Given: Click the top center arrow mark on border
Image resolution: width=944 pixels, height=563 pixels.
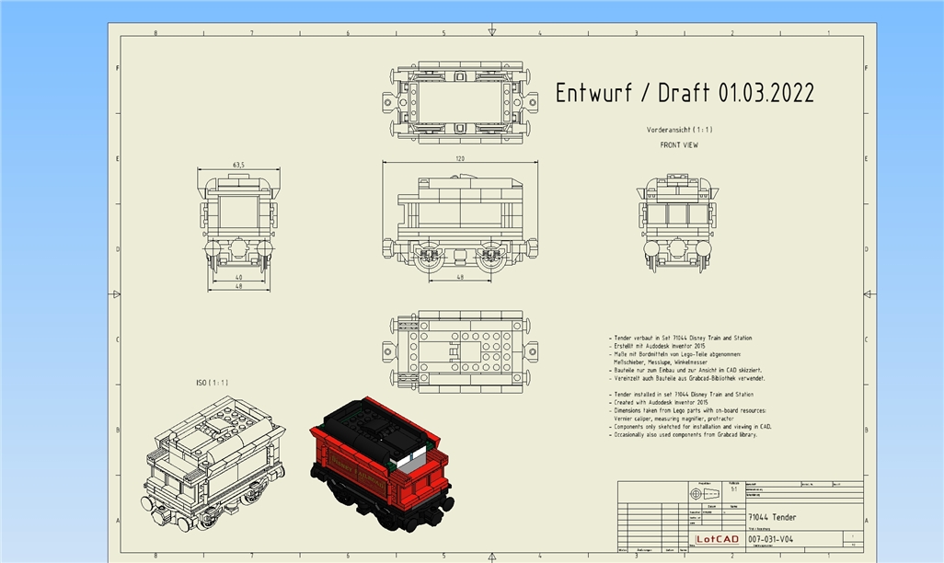Looking at the screenshot, I should [x=492, y=30].
